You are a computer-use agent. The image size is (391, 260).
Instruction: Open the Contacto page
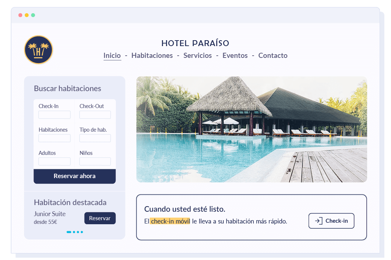(x=273, y=56)
